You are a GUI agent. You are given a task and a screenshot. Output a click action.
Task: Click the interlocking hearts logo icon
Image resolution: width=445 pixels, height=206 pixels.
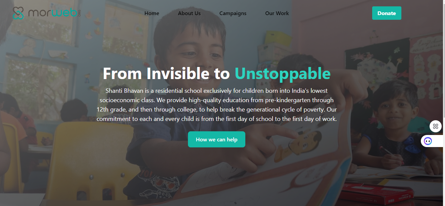click(18, 13)
